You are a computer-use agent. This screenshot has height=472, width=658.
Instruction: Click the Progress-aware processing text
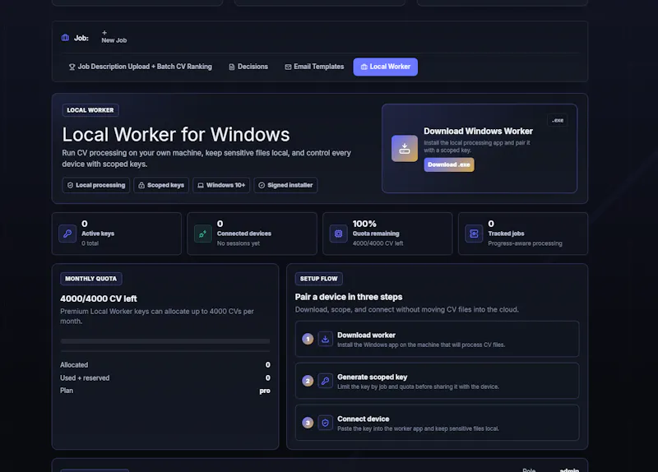[x=525, y=243]
